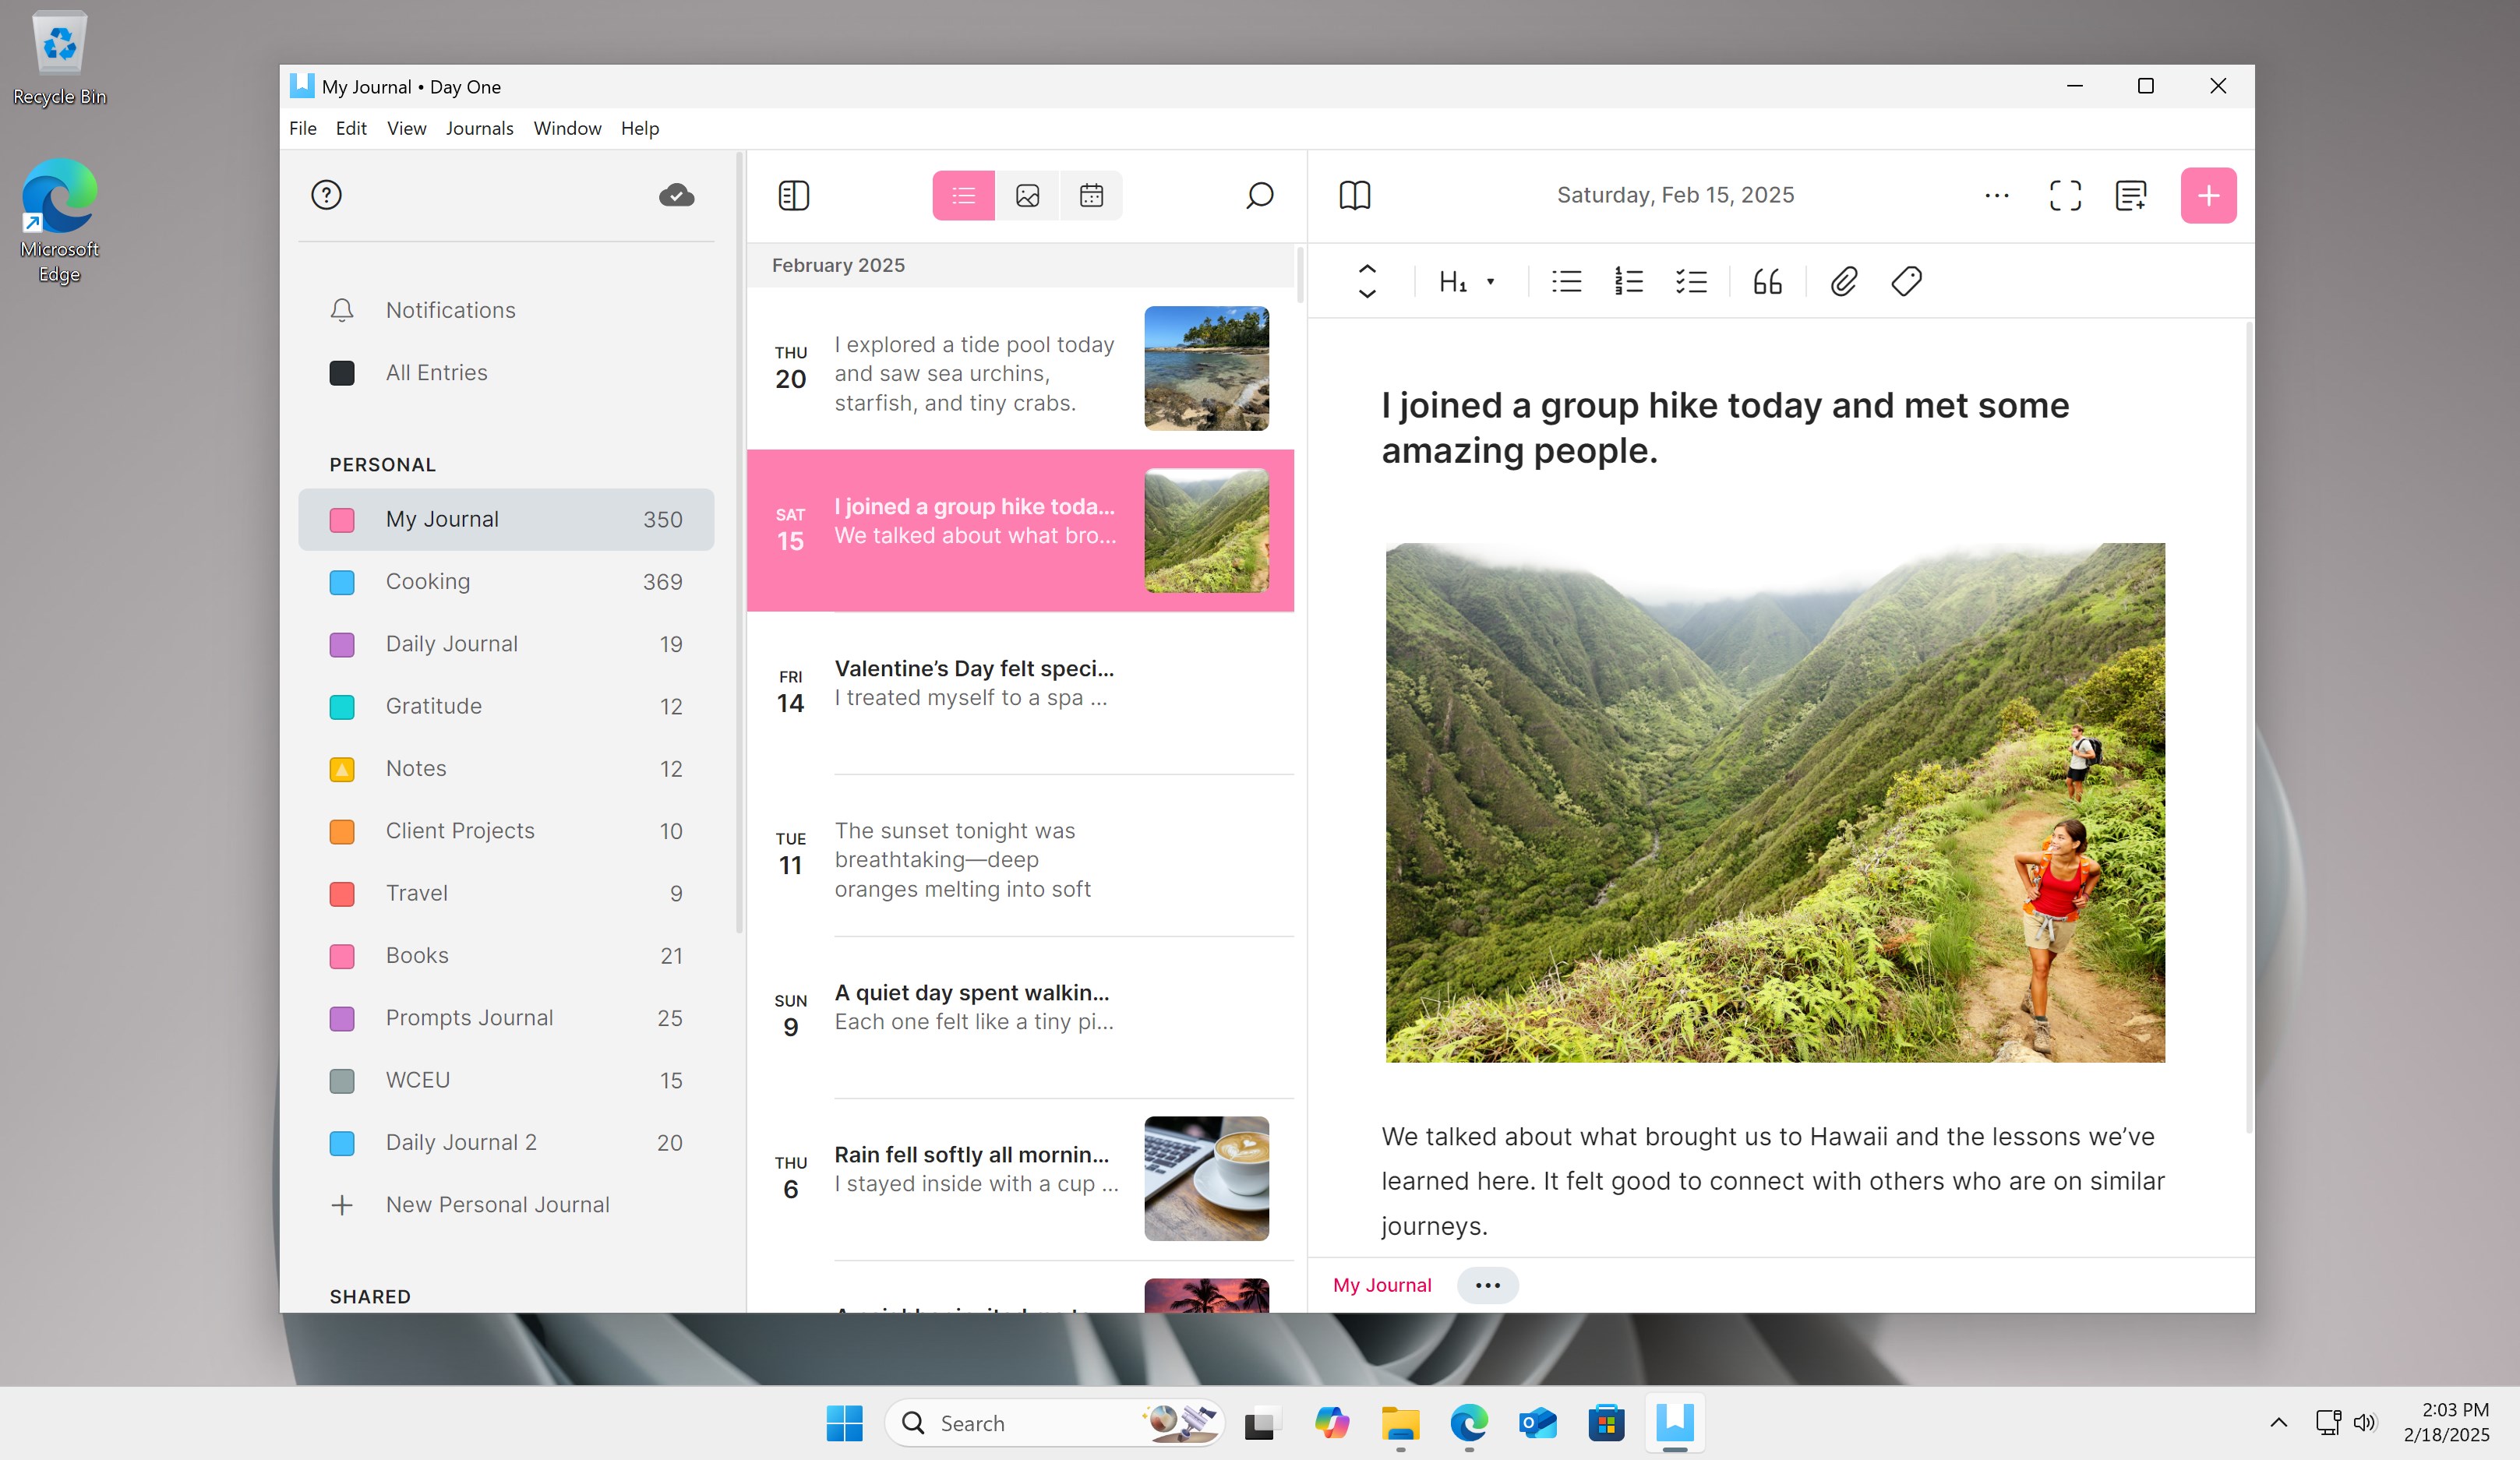Add a tag with the tag icon
The height and width of the screenshot is (1460, 2520).
coord(1905,282)
